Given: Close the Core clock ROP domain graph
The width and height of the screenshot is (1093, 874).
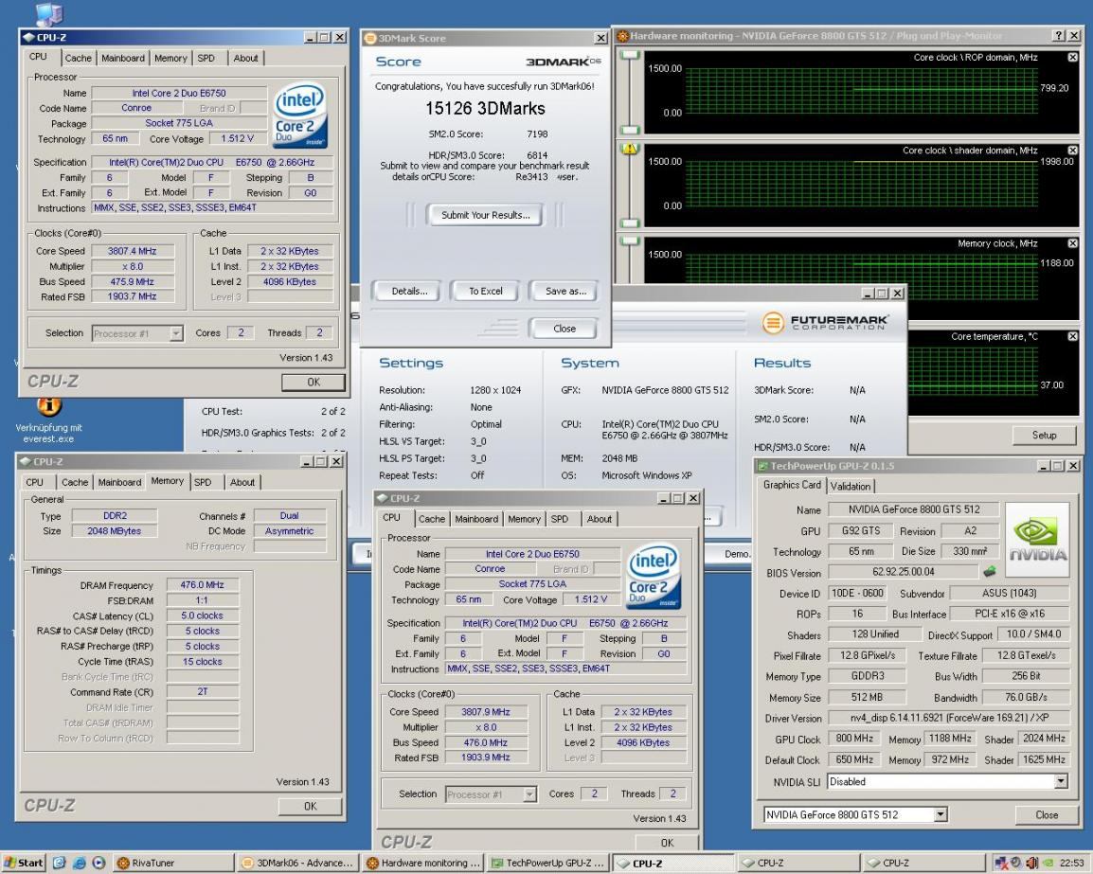Looking at the screenshot, I should point(1072,57).
